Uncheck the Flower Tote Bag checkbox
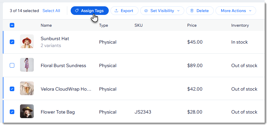 pyautogui.click(x=12, y=112)
